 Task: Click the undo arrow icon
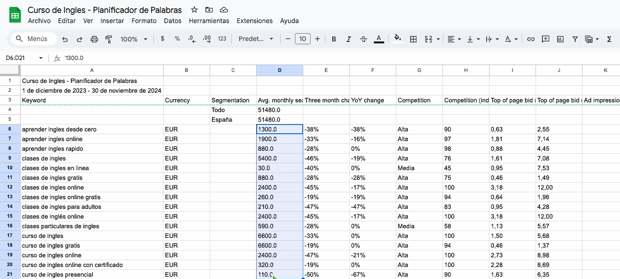point(65,39)
